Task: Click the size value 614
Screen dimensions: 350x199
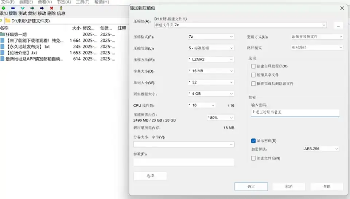Action: tap(77, 59)
